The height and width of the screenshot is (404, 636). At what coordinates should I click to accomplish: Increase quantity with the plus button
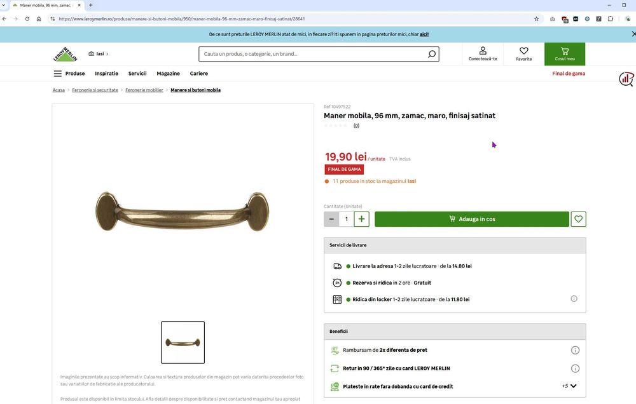point(361,219)
